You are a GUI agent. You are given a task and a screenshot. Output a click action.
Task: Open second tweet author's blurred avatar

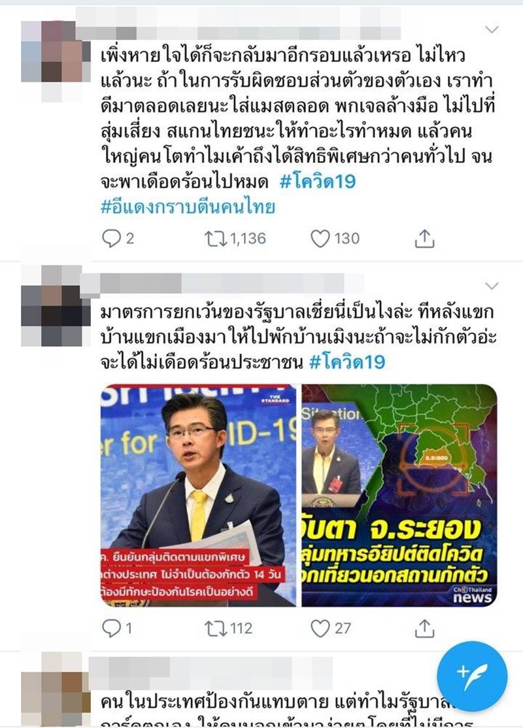pos(56,305)
